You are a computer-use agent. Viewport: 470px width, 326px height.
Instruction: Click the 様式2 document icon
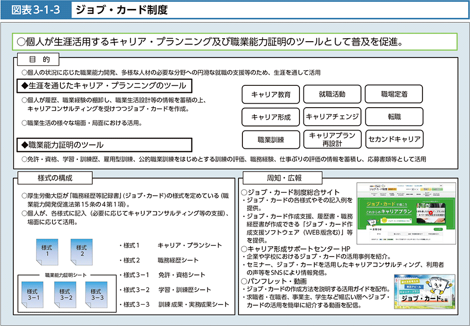(x=82, y=251)
